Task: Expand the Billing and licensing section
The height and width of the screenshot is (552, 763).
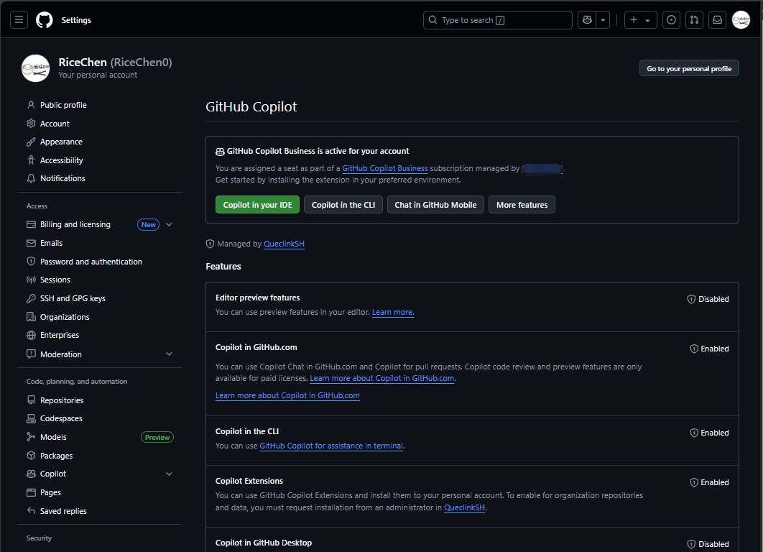Action: pyautogui.click(x=170, y=224)
